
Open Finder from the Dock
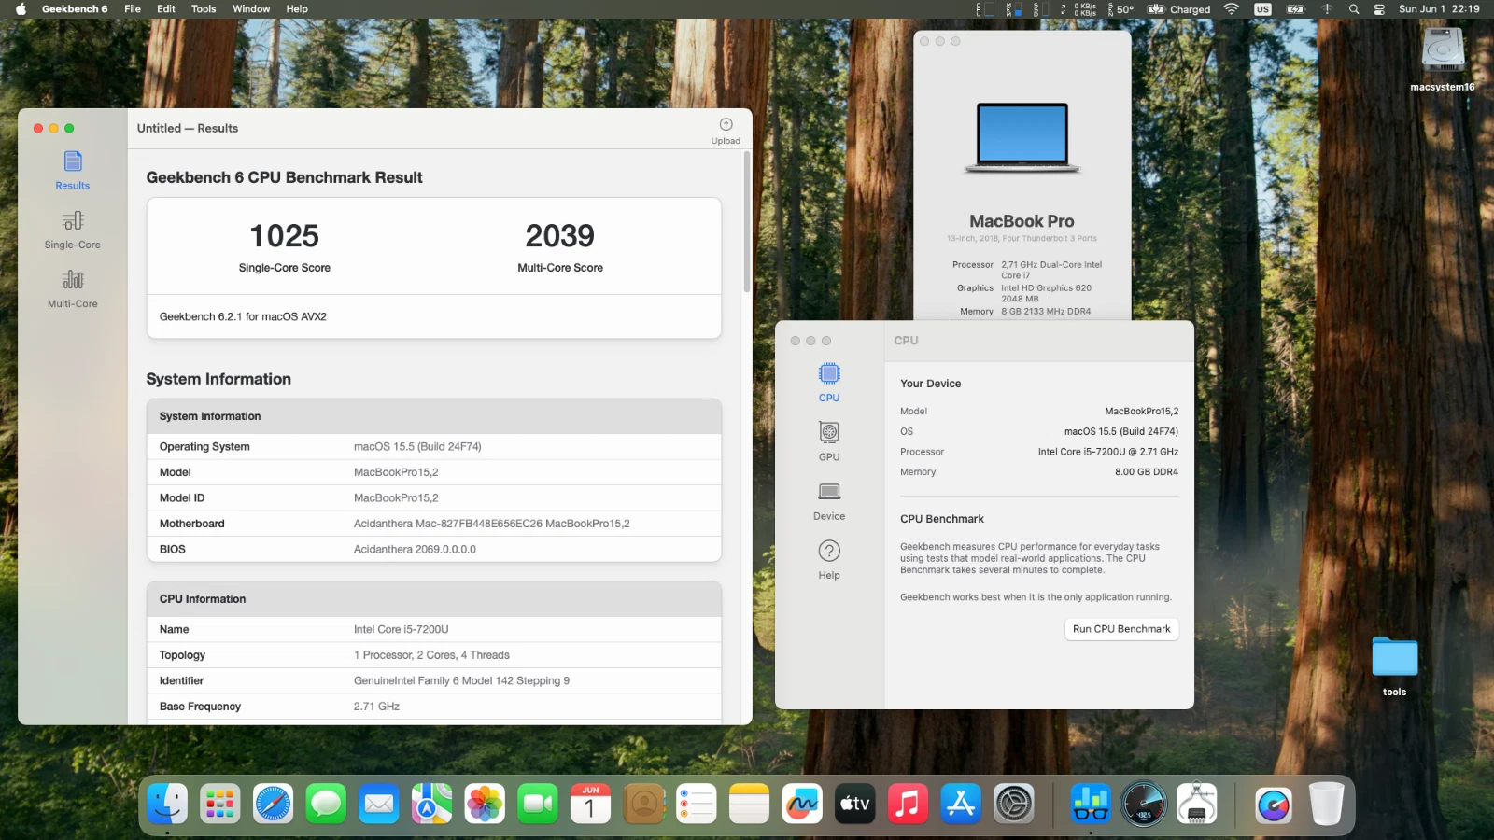[x=167, y=804]
